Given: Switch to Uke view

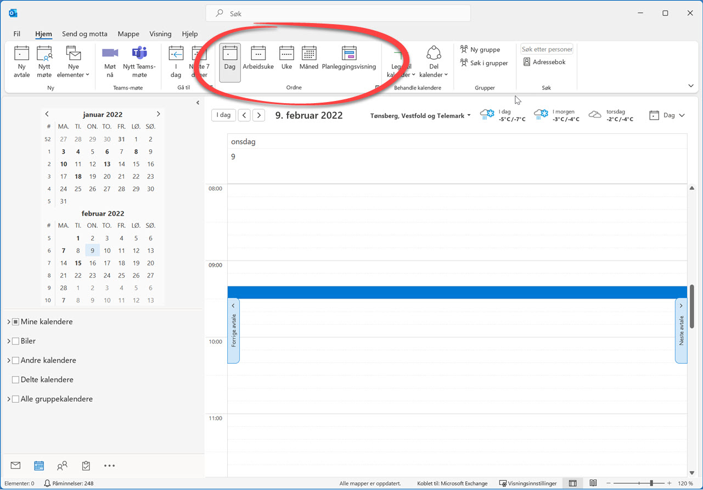Looking at the screenshot, I should tap(286, 58).
